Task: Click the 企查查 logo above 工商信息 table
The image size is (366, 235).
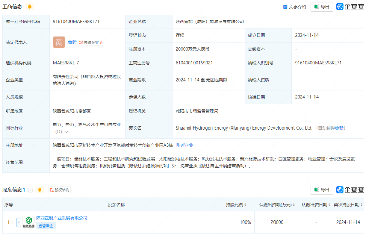Action: pos(350,7)
